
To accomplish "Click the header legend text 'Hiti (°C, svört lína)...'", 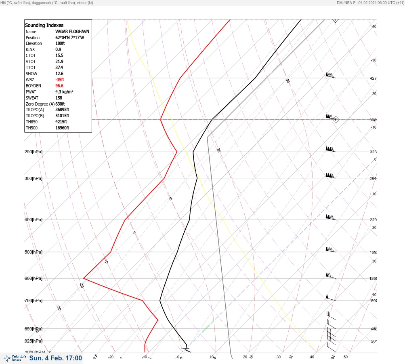I will point(47,3).
